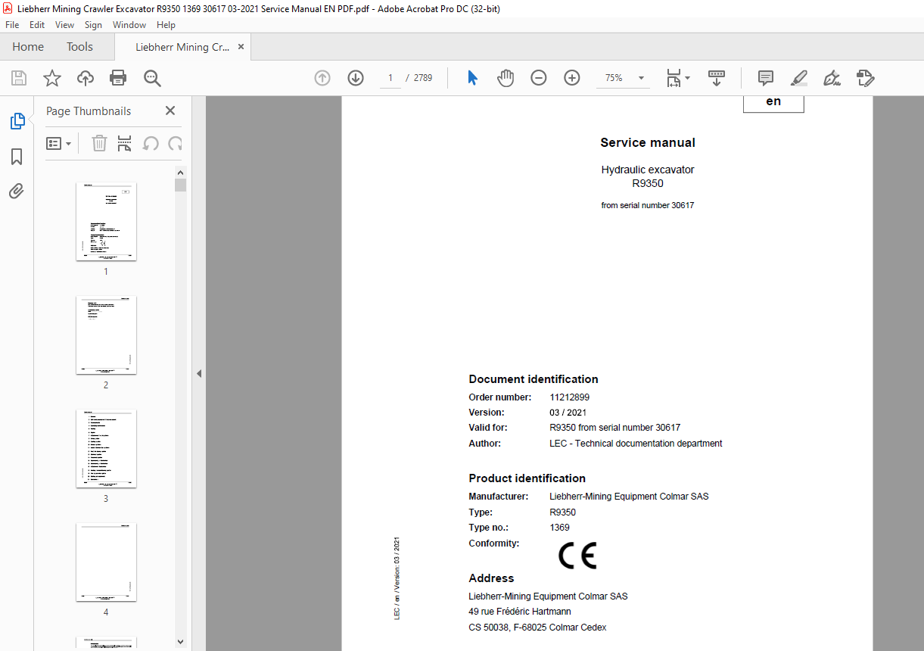This screenshot has height=651, width=924.
Task: Click 'LEC - Technical documentation department' text
Action: tap(636, 444)
